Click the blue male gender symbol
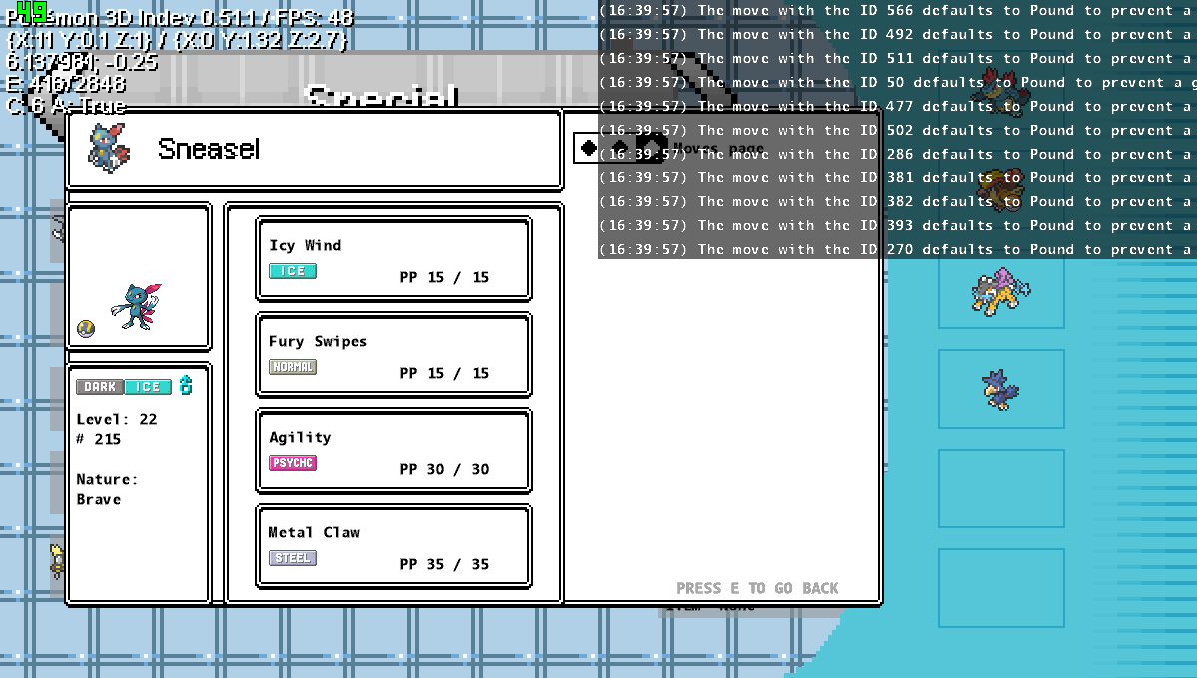 (185, 386)
